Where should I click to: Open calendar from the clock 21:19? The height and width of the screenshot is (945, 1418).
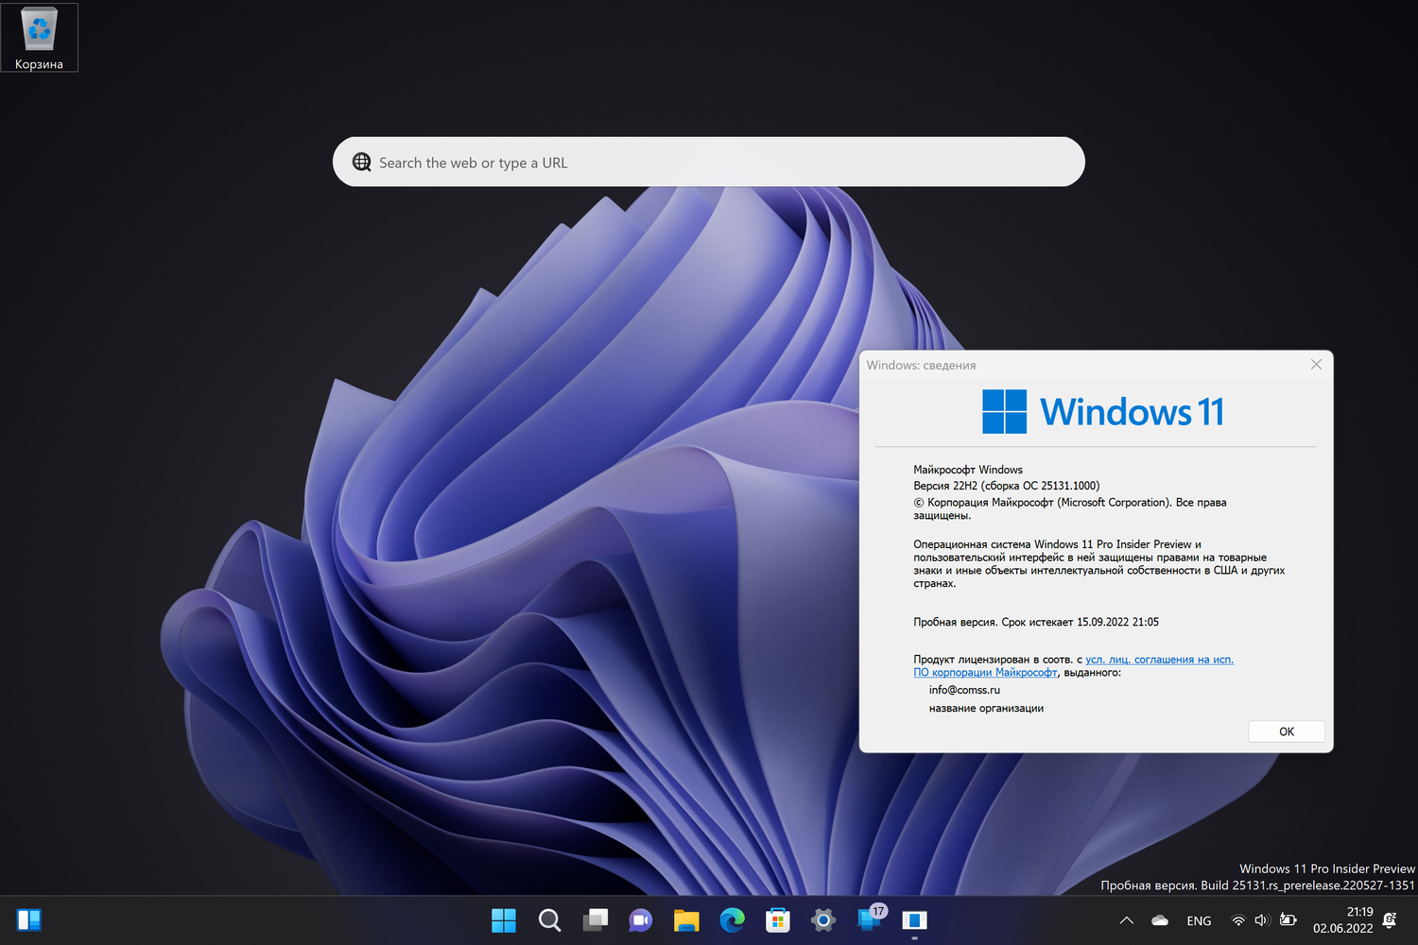click(1343, 920)
